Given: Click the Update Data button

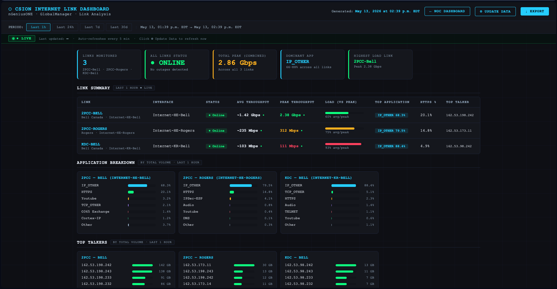Looking at the screenshot, I should tap(495, 11).
